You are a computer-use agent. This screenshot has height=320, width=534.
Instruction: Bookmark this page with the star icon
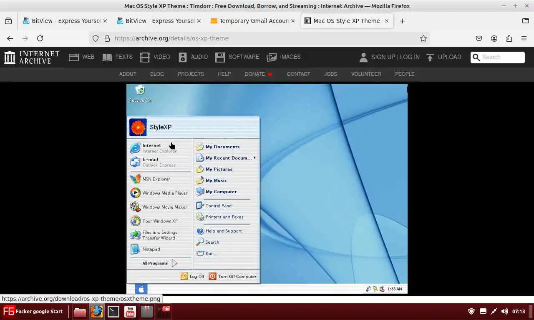pyautogui.click(x=423, y=38)
